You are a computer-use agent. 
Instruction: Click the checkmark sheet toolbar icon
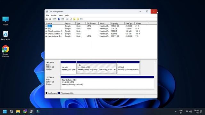click(x=71, y=19)
